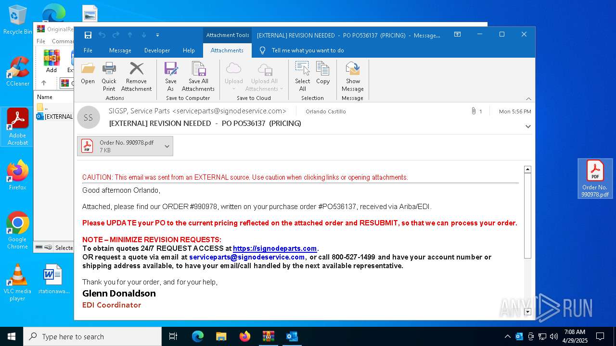Open File Explorer from taskbar

221,336
